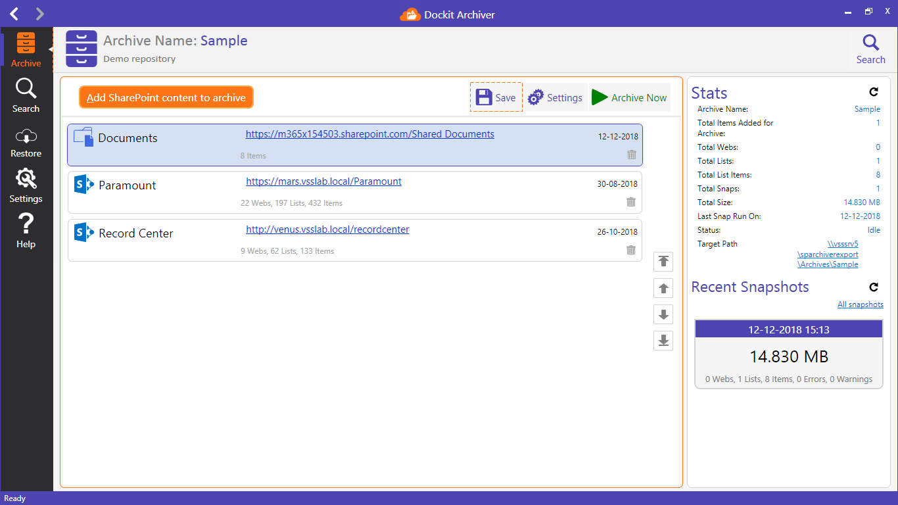Screen dimensions: 898x505
Task: Click the 14.830 MB snapshot size
Action: 789,357
